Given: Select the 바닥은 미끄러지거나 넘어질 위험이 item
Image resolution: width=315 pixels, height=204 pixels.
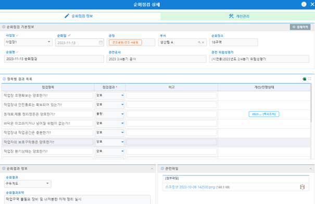Looking at the screenshot, I should (x=48, y=124).
